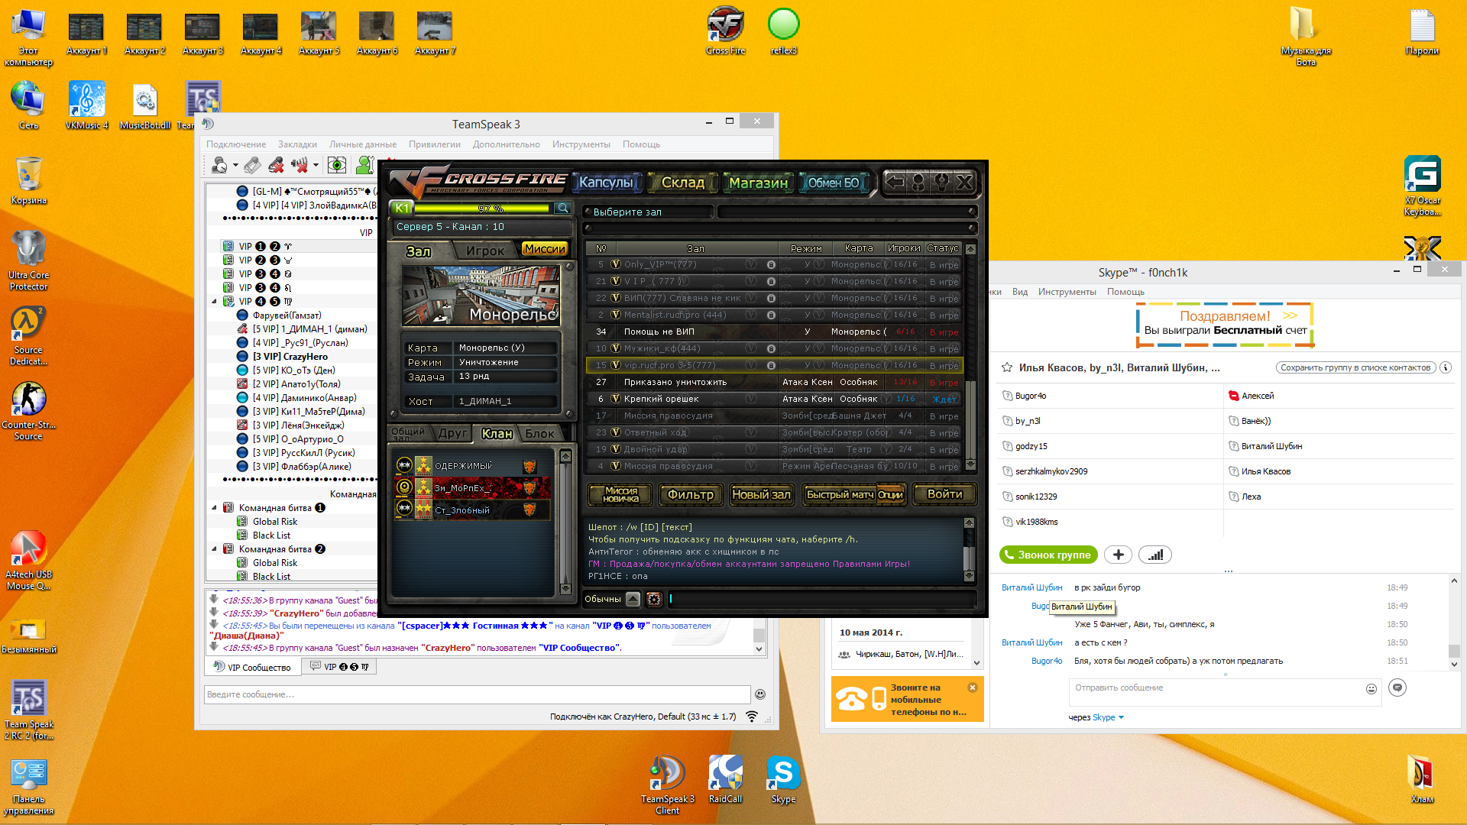Screen dimensions: 1467x825
Task: Click Новый зал button
Action: (761, 494)
